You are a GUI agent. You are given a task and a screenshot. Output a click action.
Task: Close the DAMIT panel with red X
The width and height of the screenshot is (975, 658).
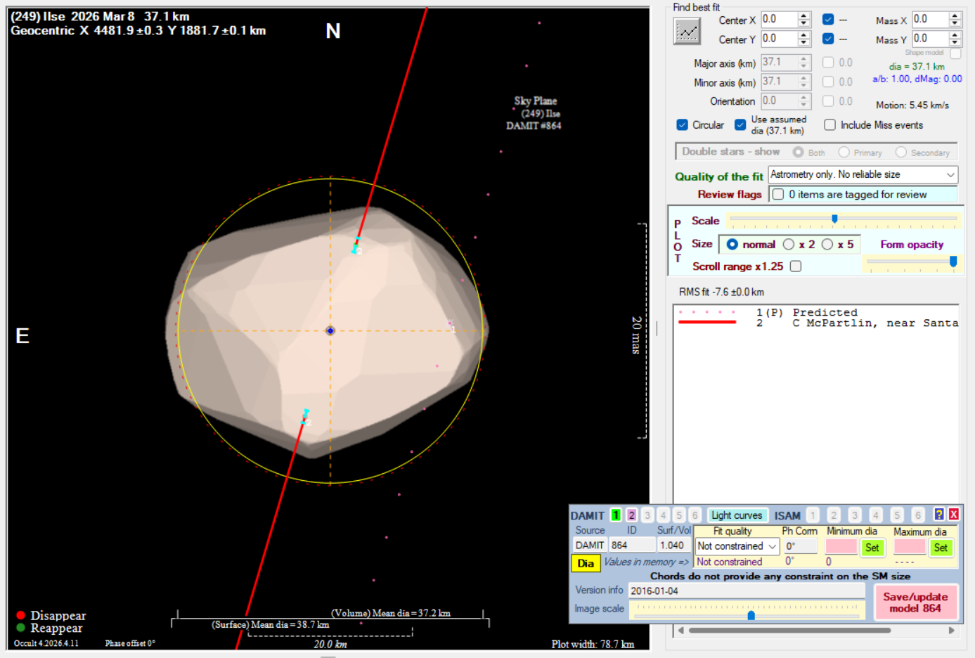click(954, 515)
